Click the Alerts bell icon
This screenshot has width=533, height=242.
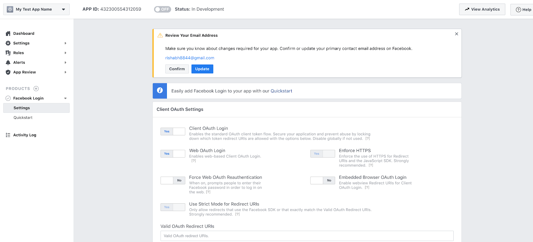(x=8, y=62)
